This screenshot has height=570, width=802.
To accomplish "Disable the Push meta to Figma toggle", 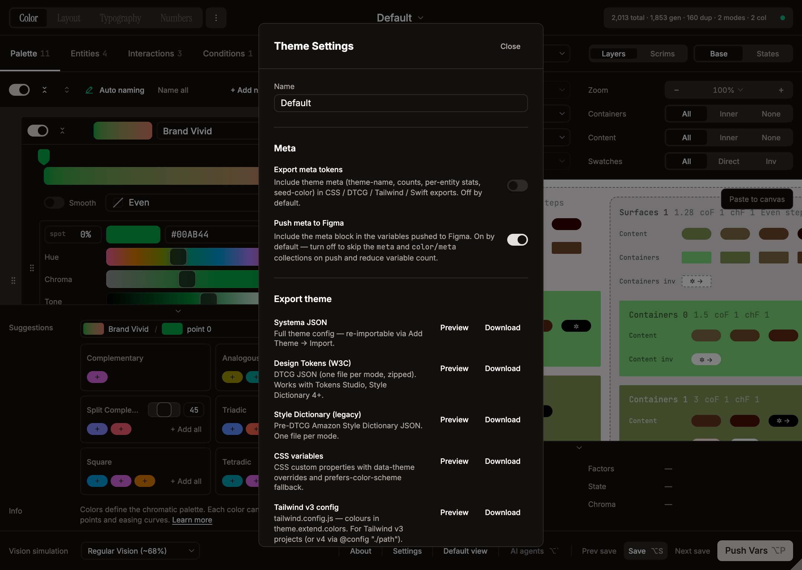I will pyautogui.click(x=517, y=240).
